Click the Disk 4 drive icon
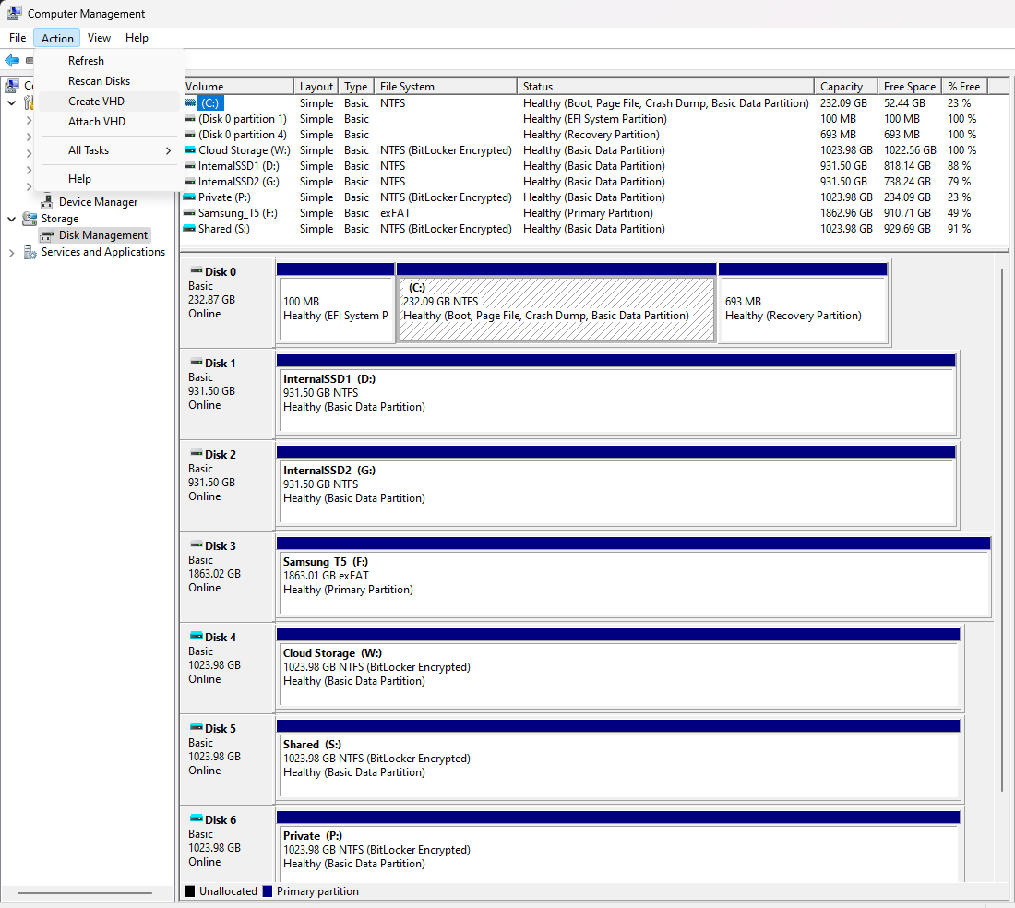The width and height of the screenshot is (1015, 908). pyautogui.click(x=196, y=637)
